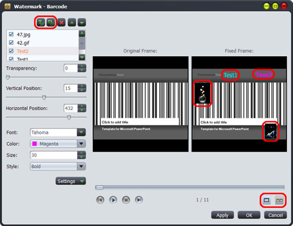Click the Vertical Position slider handle
The image size is (293, 226).
[44, 97]
